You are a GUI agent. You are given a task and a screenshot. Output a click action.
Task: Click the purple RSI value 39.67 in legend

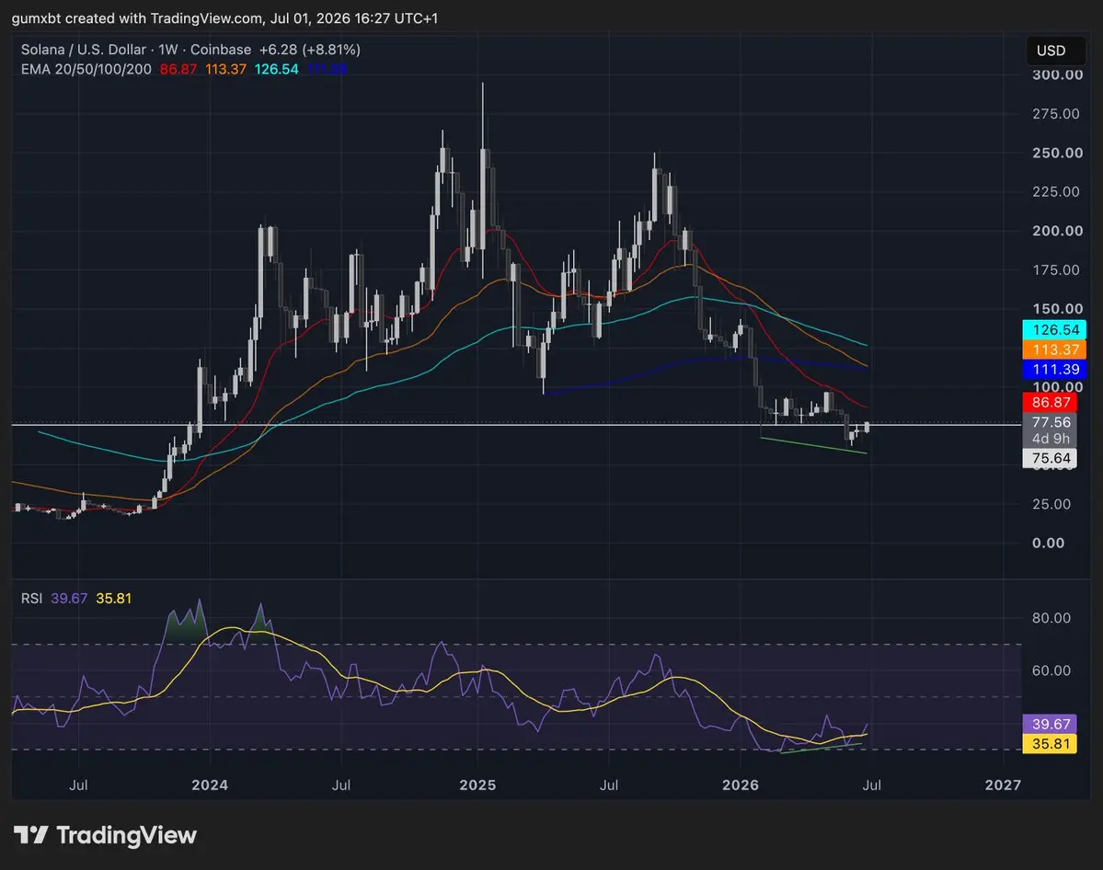point(69,598)
